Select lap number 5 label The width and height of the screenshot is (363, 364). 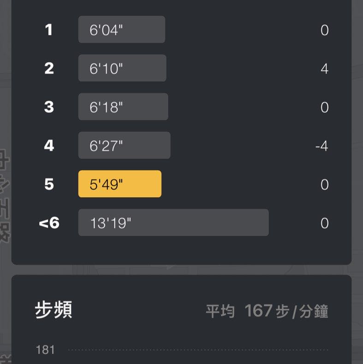[49, 184]
